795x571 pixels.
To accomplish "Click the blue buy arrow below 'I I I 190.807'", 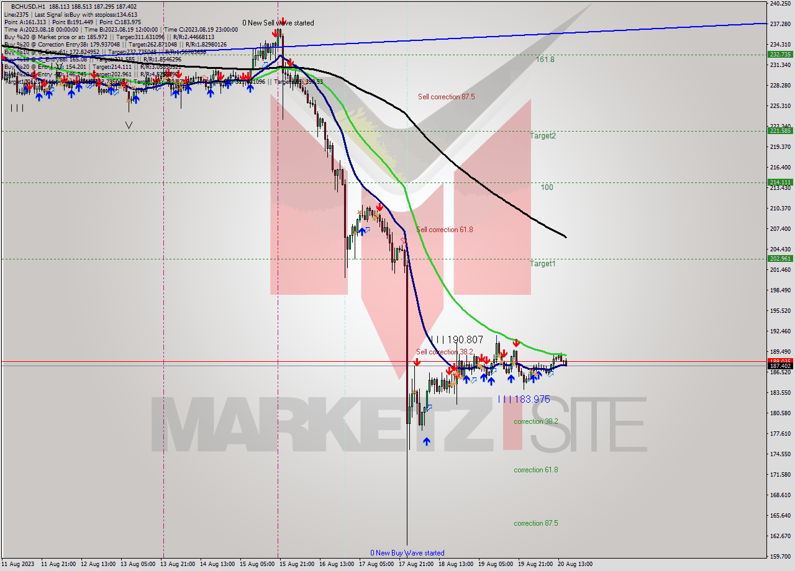I will [466, 379].
